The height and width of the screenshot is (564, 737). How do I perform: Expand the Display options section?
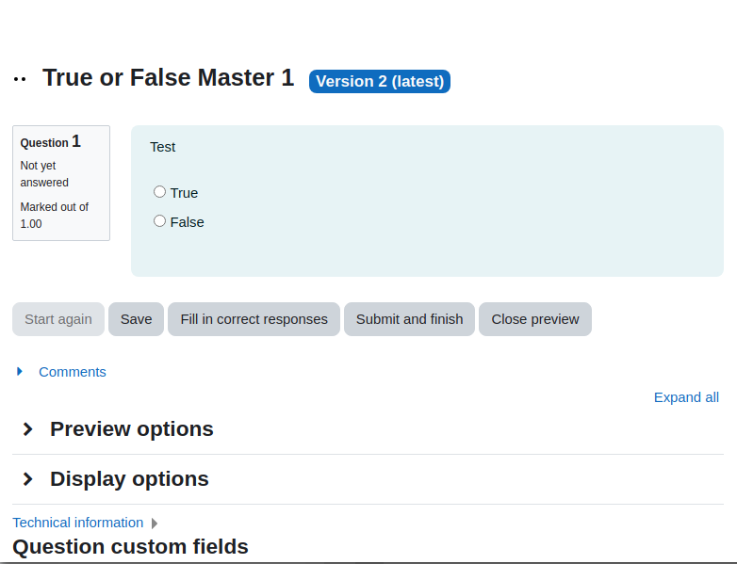click(129, 479)
